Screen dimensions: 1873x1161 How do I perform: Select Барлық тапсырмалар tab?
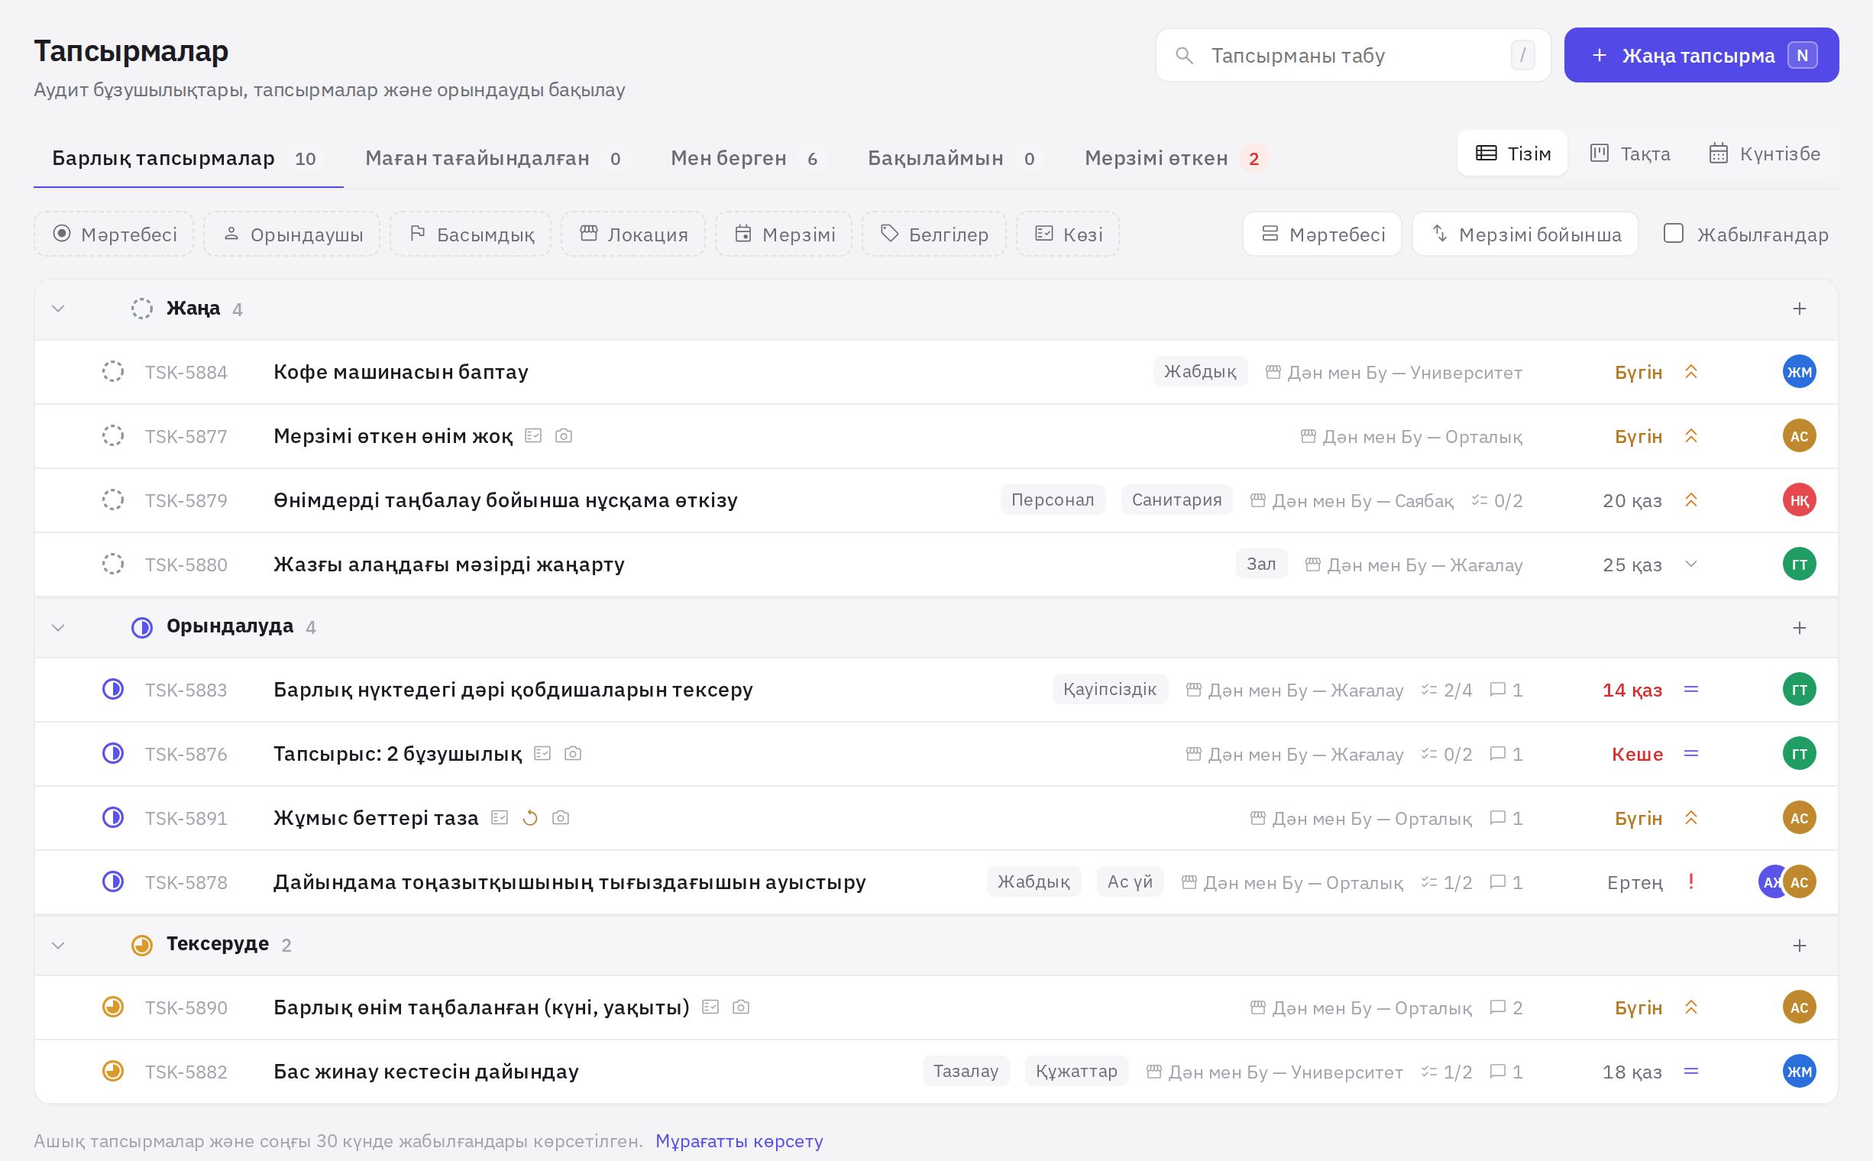(x=188, y=158)
